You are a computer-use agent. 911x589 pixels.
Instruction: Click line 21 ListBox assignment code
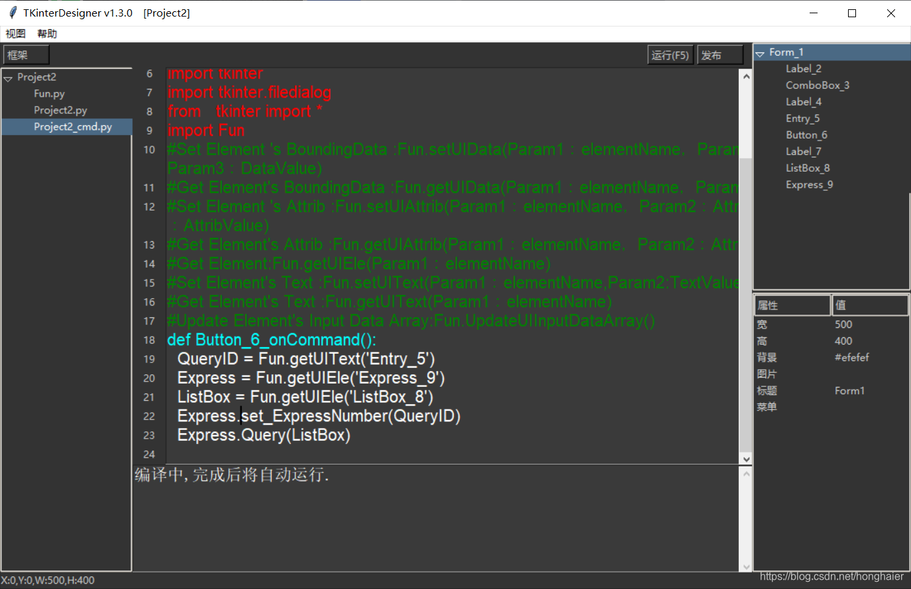click(305, 398)
